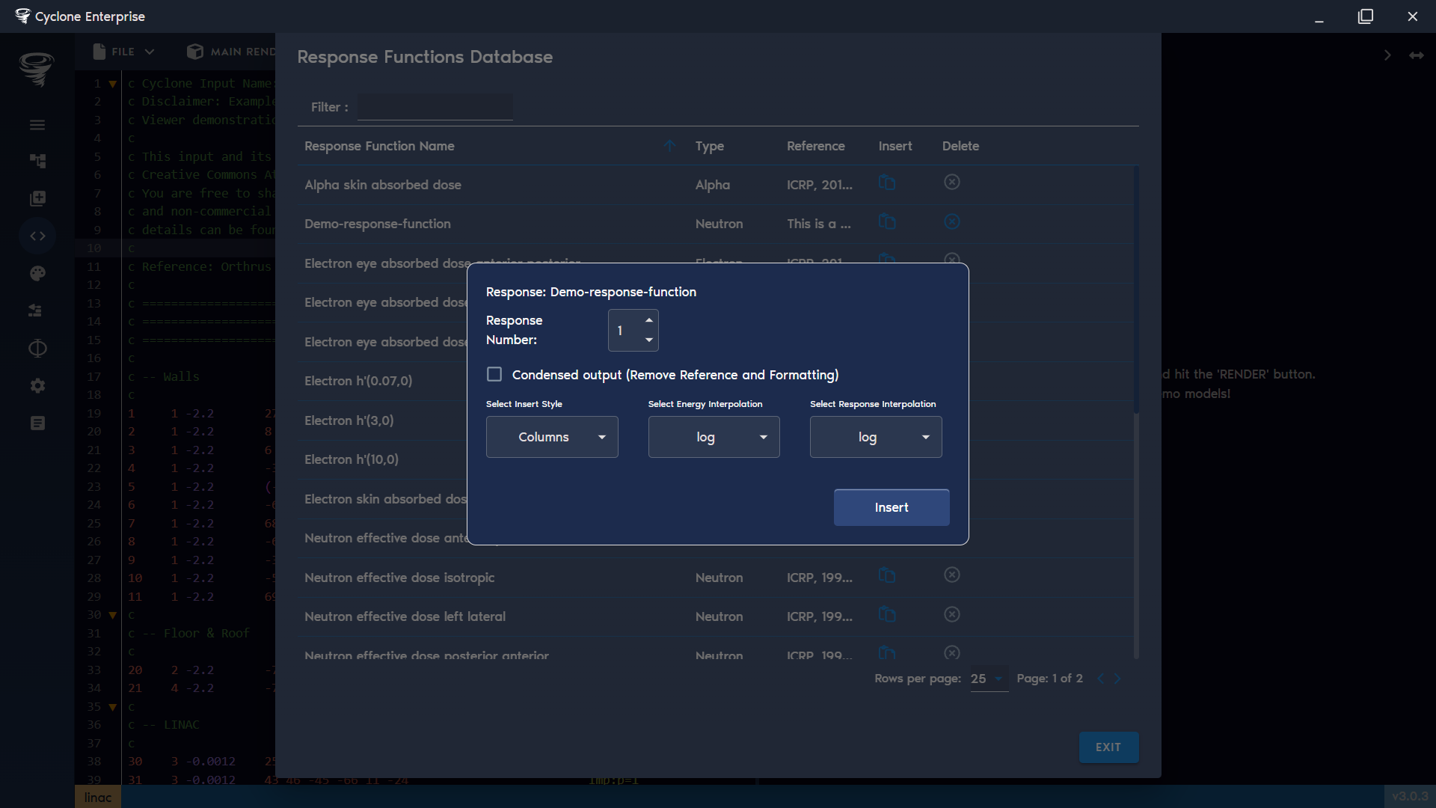
Task: Copy Alpha skin absorbed dose with insert icon
Action: pos(887,182)
